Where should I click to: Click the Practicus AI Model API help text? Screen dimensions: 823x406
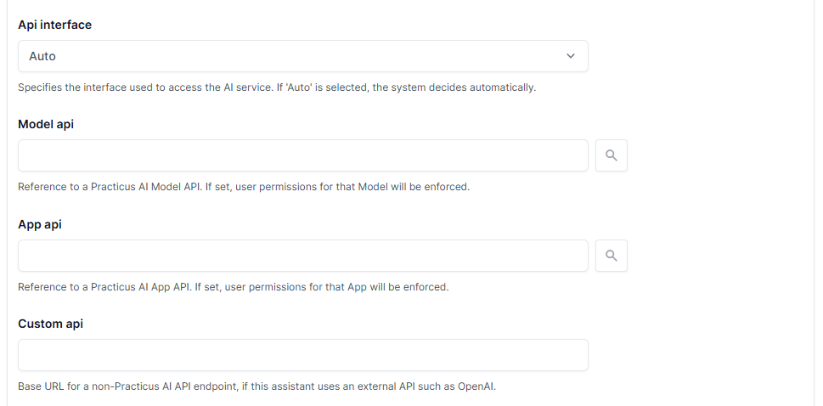click(243, 187)
